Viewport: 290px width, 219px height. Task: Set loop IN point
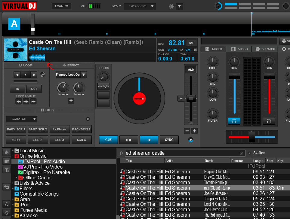tap(17, 89)
